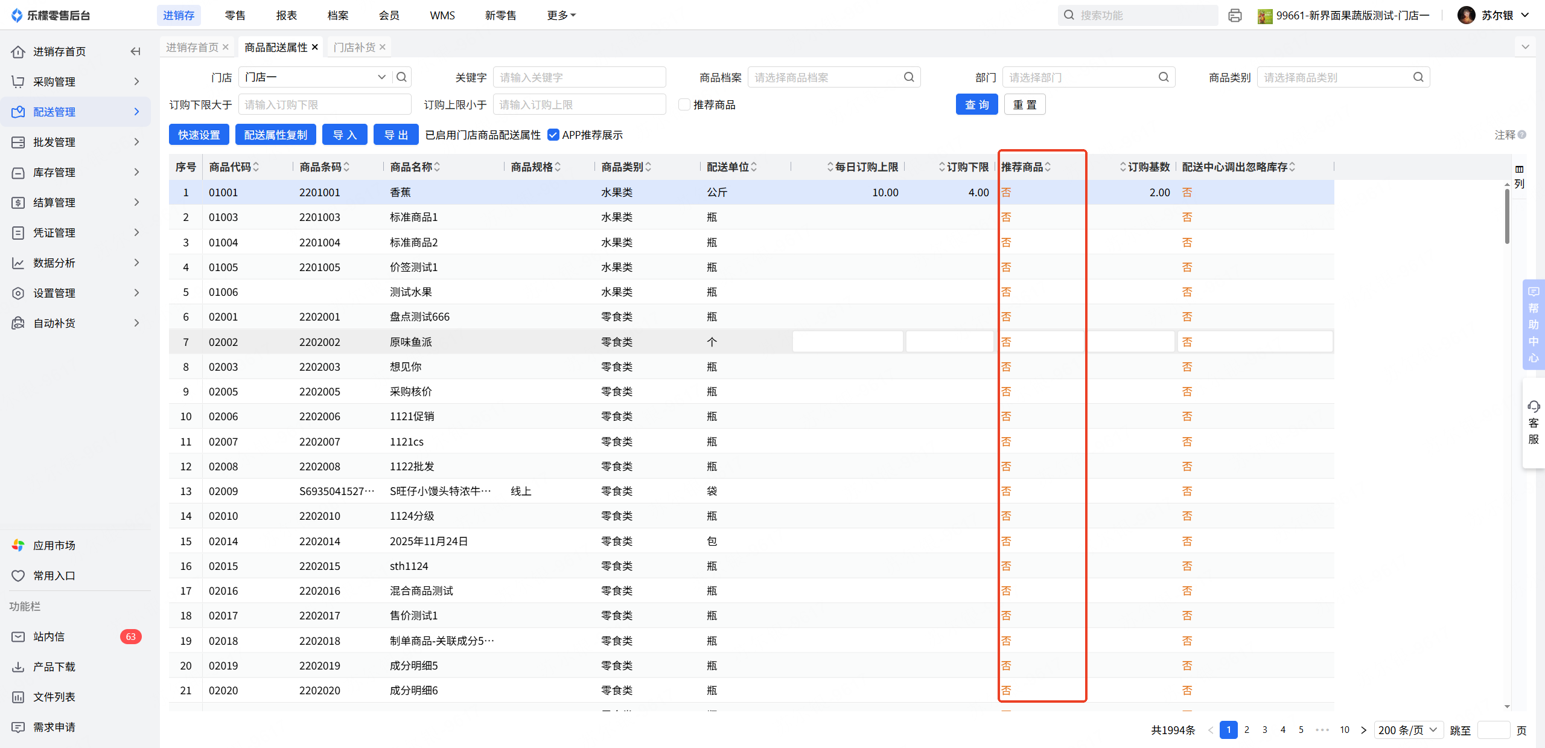Switch to the 门店补货 tab
This screenshot has width=1545, height=748.
click(354, 47)
